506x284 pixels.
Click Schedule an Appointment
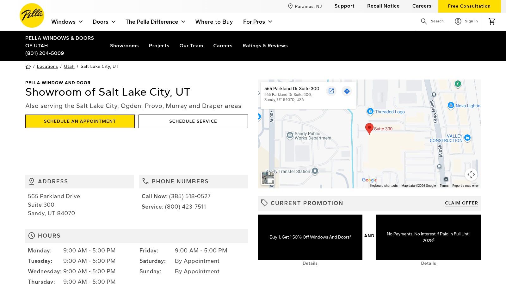(x=80, y=121)
